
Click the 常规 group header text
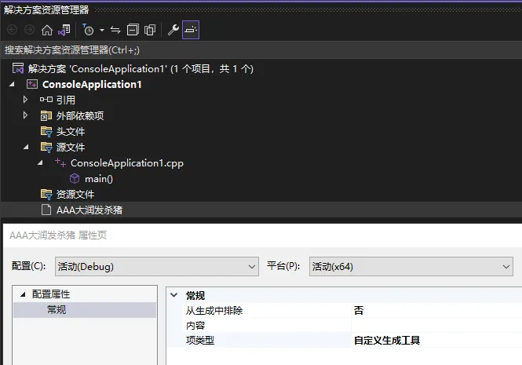(x=195, y=295)
